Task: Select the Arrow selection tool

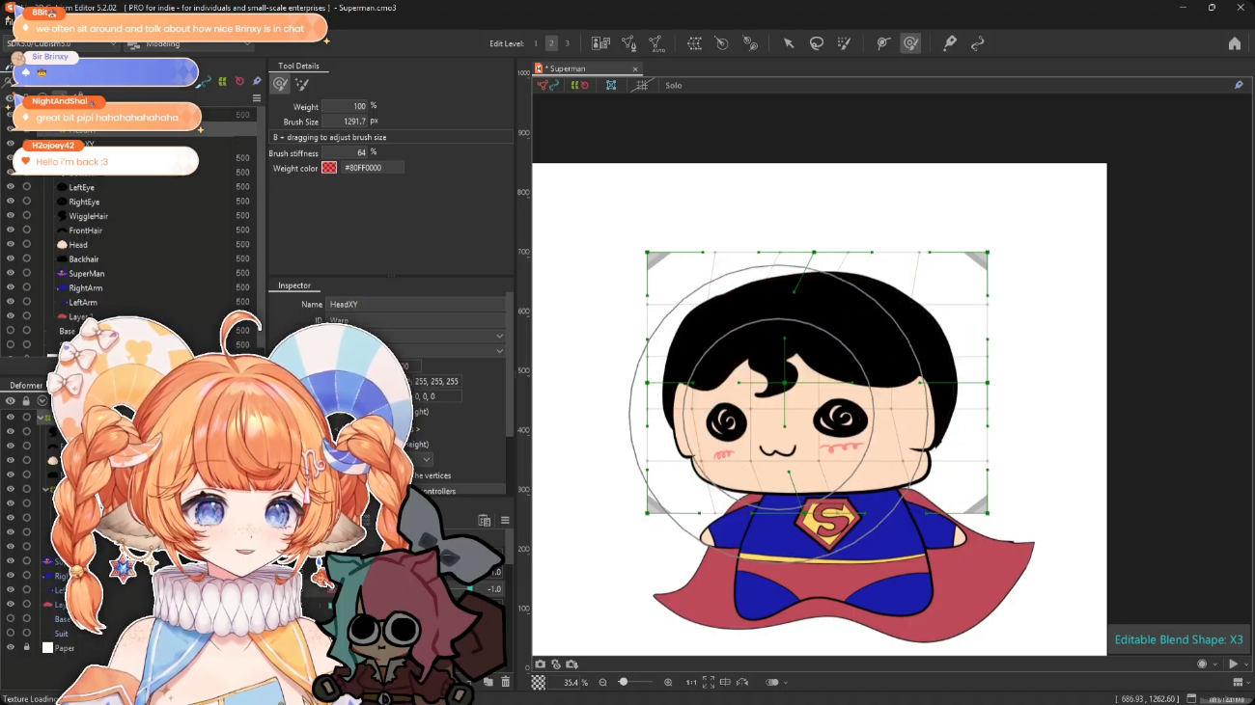Action: [789, 43]
